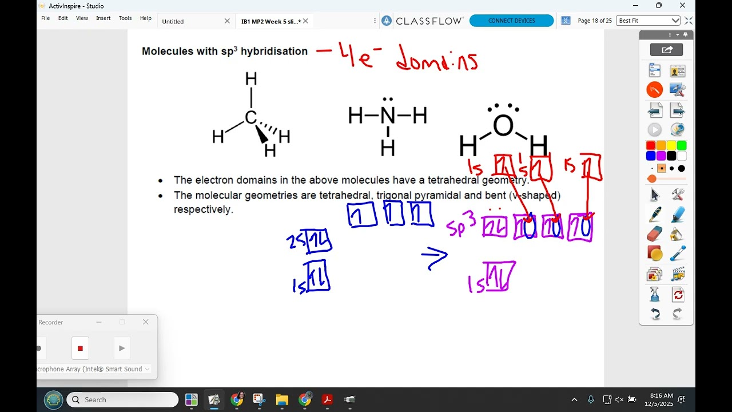The image size is (732, 412).
Task: Pick the magenta color swatch
Action: (661, 156)
